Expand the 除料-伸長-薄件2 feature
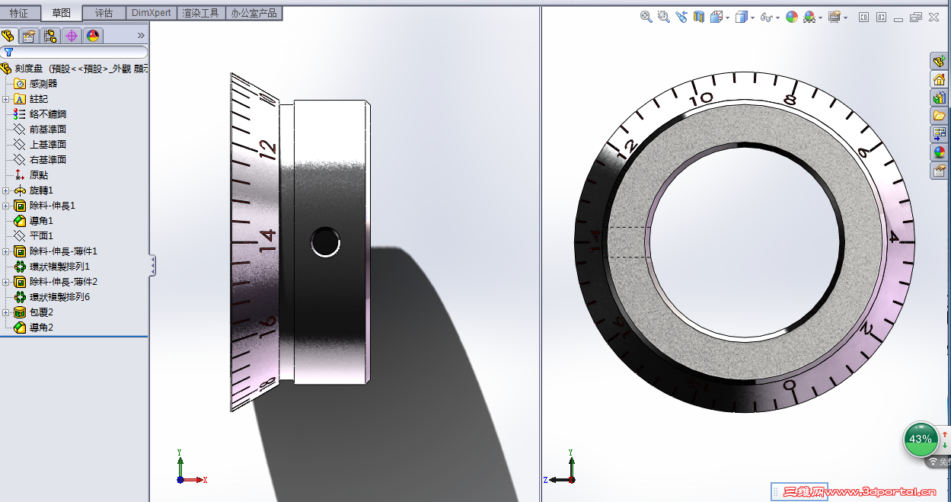This screenshot has height=502, width=951. (x=5, y=282)
